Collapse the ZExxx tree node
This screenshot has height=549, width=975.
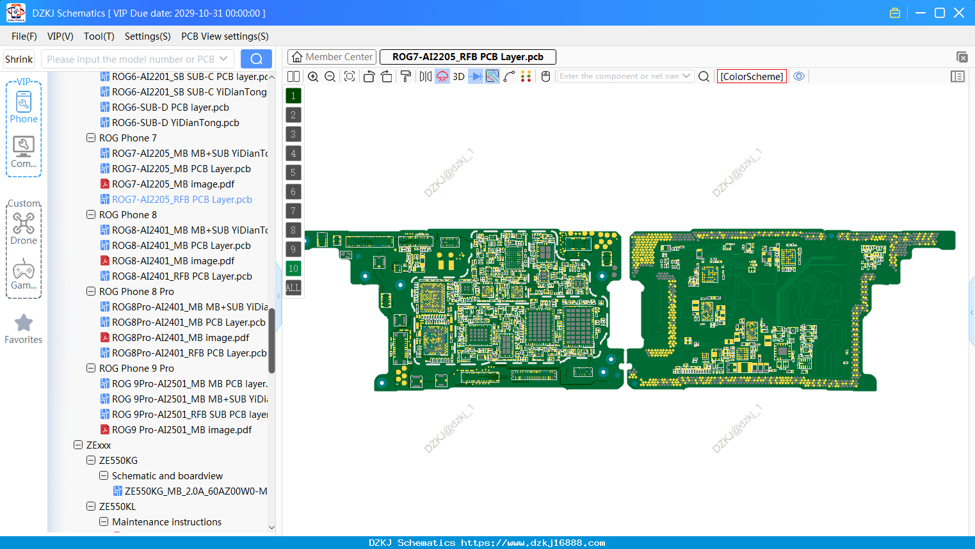pyautogui.click(x=78, y=445)
